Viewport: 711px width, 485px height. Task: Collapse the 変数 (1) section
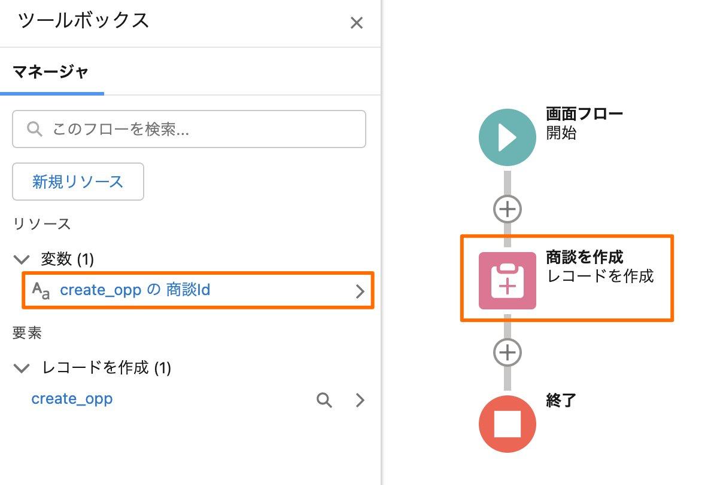22,259
